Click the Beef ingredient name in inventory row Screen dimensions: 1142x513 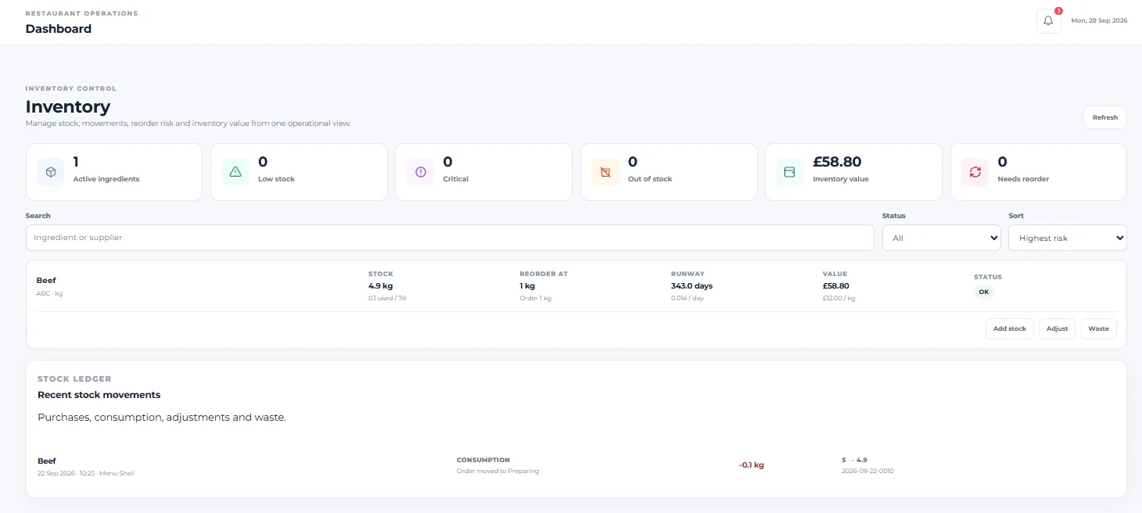[x=46, y=280]
